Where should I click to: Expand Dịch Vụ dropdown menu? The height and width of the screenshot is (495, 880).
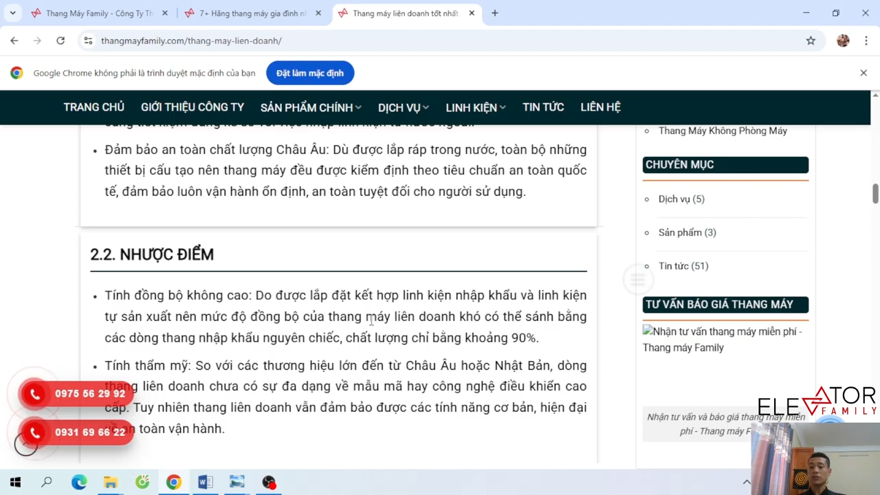tap(403, 107)
